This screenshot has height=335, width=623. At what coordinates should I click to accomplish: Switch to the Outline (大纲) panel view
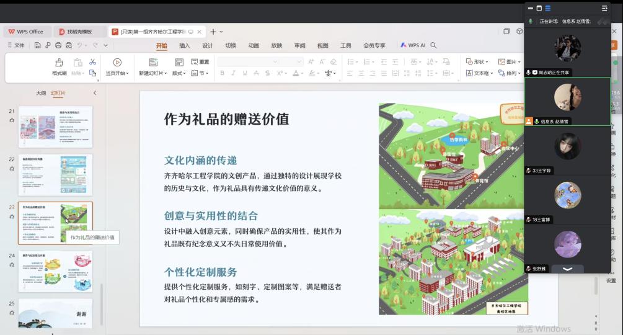pos(41,93)
